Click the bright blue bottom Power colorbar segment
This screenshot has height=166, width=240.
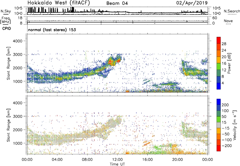(219, 86)
